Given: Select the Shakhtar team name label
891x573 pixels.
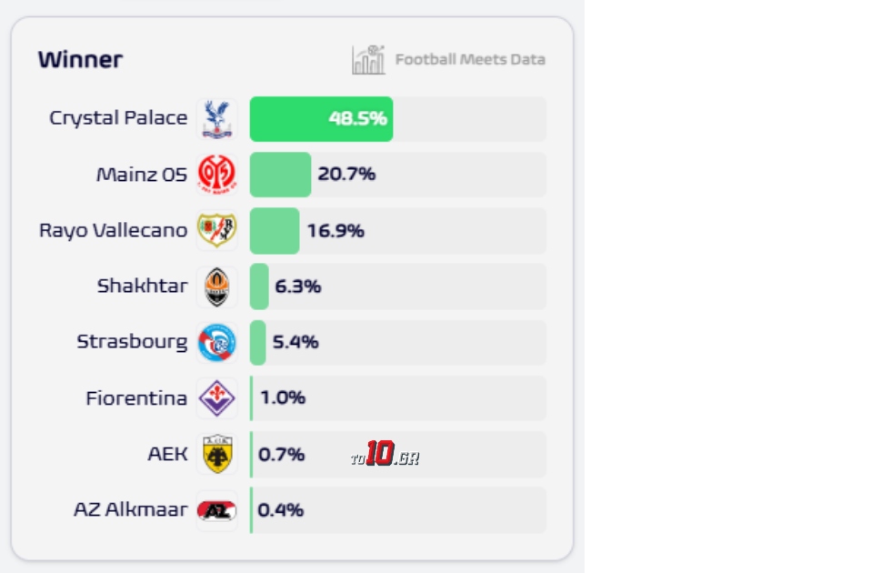Looking at the screenshot, I should click(x=142, y=286).
